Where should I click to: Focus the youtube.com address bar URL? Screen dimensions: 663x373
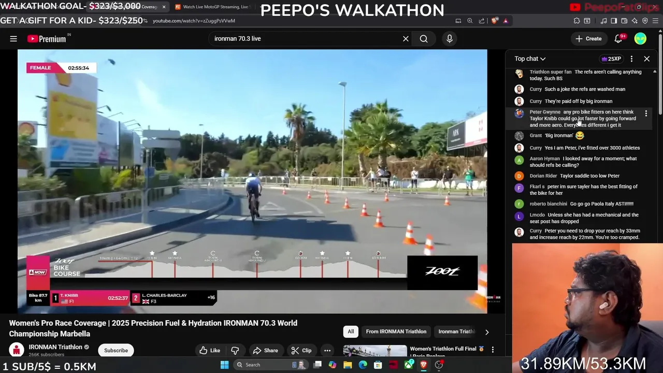point(194,21)
